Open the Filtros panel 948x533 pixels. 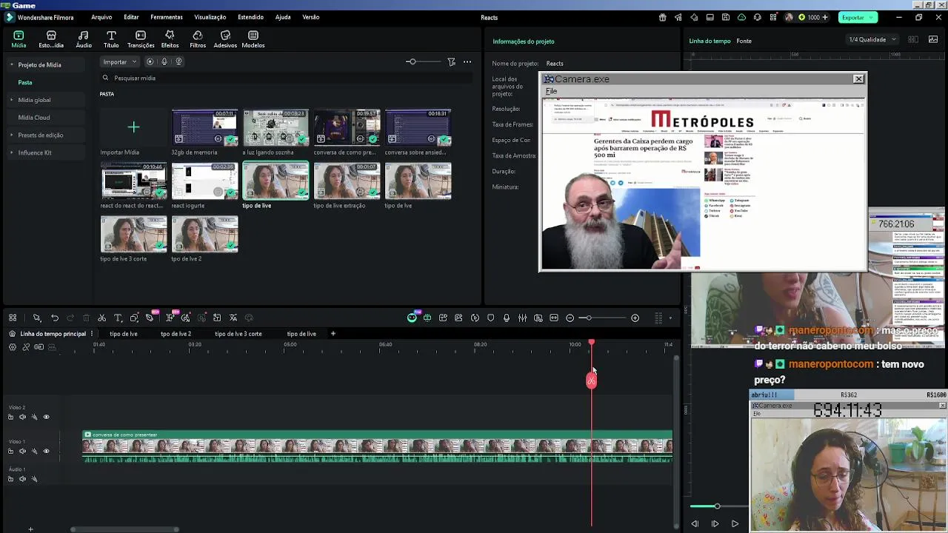(x=198, y=39)
